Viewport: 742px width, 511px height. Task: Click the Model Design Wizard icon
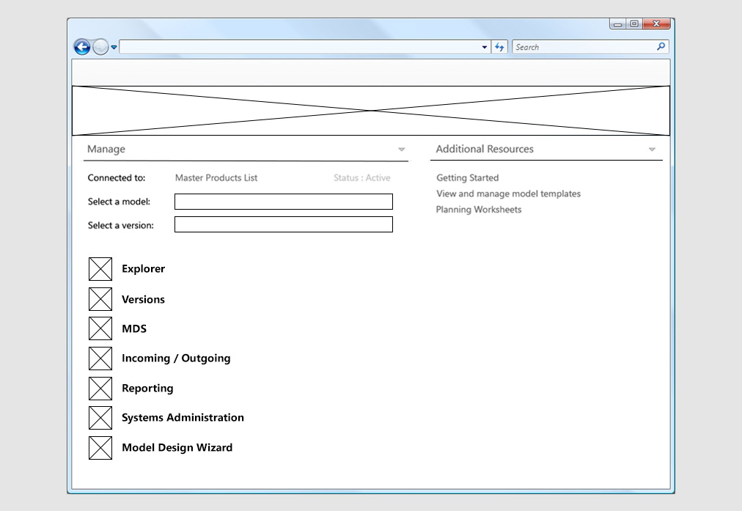100,448
